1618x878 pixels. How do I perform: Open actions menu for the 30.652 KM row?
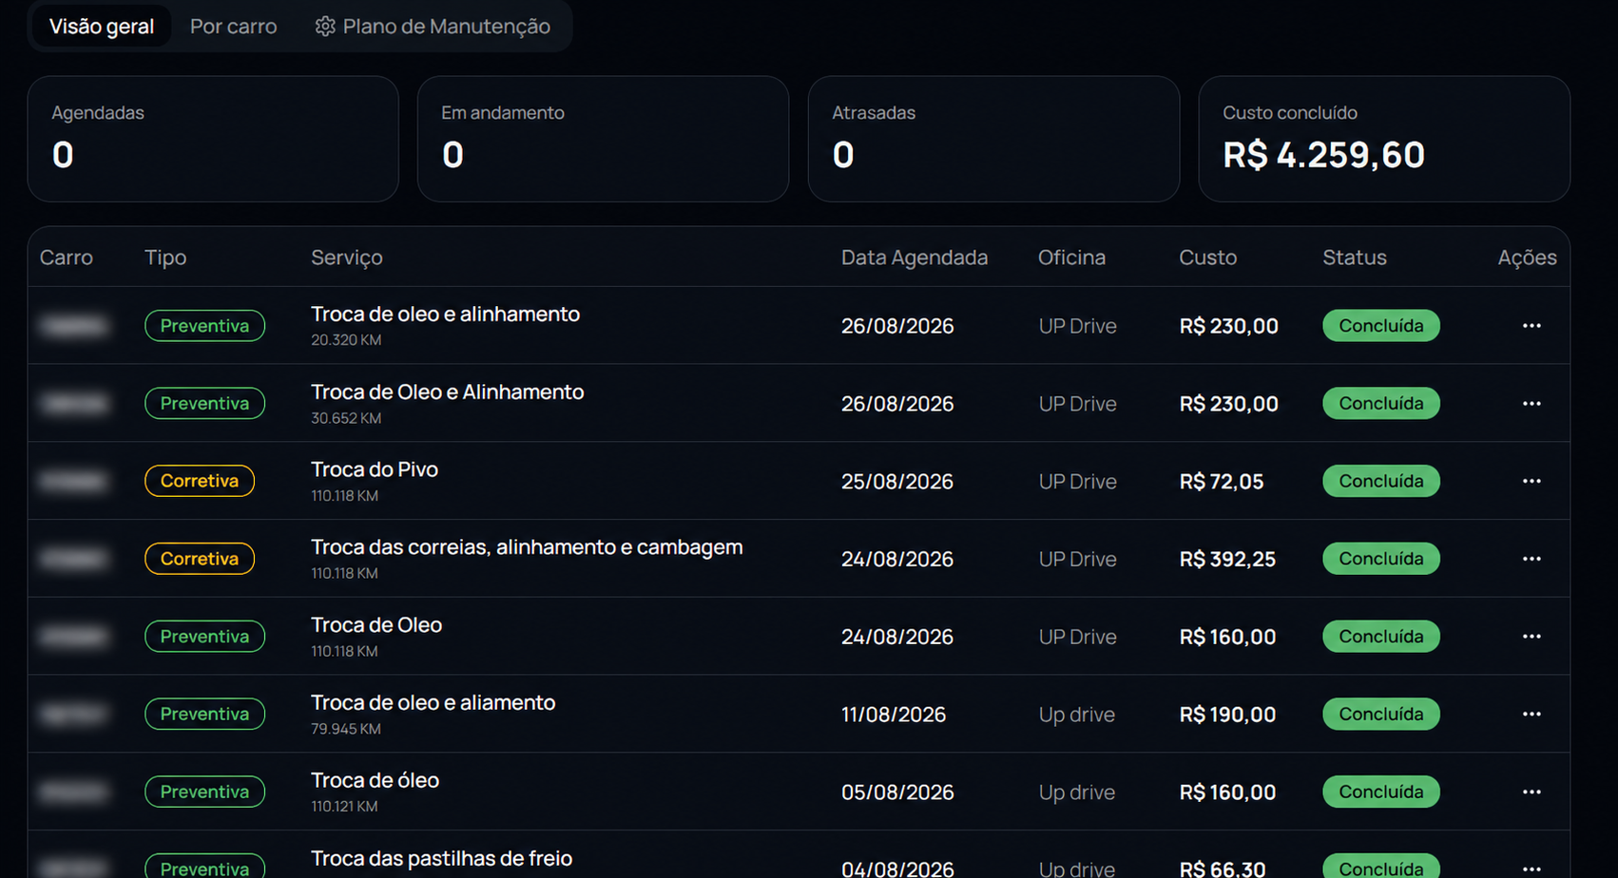click(x=1531, y=404)
